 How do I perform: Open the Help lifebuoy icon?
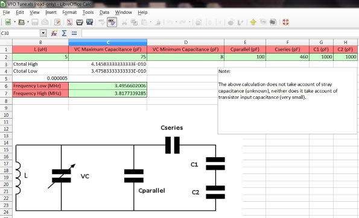coord(285,22)
